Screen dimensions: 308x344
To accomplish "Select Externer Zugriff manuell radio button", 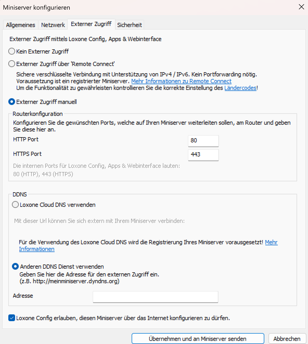I will click(12, 102).
